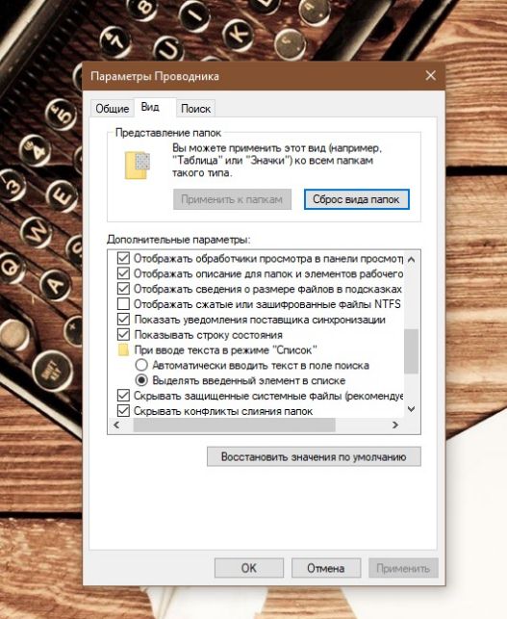Viewport: 507px width, 619px height.
Task: Click the horizontal scroll left arrow
Action: pos(116,425)
